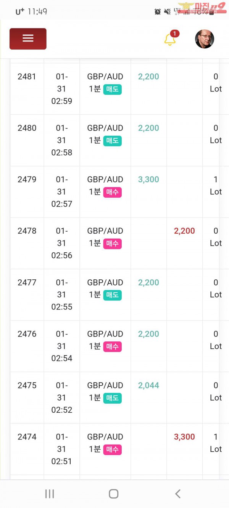Tap the red 2,200 amount for 2478
Viewport: 229px width, 508px height.
(x=184, y=231)
